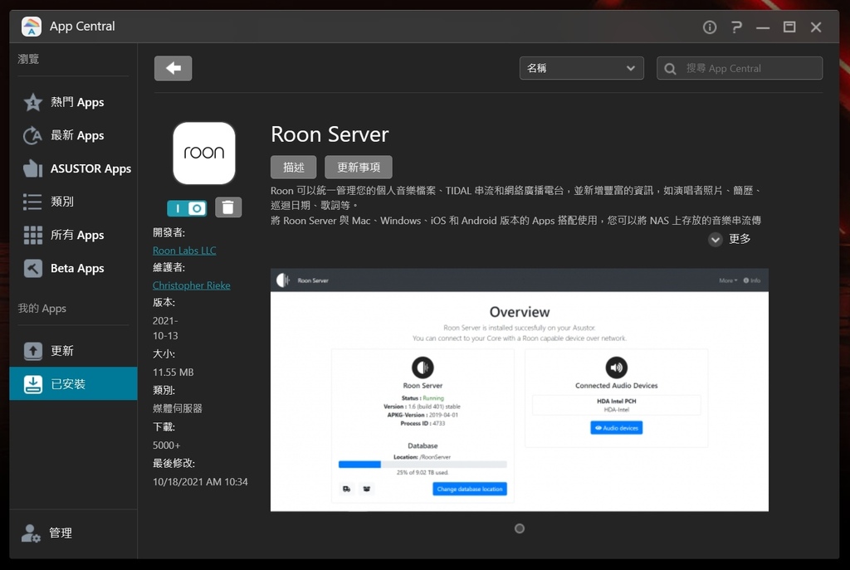Click the list icon for 類別
The height and width of the screenshot is (570, 850).
(32, 202)
